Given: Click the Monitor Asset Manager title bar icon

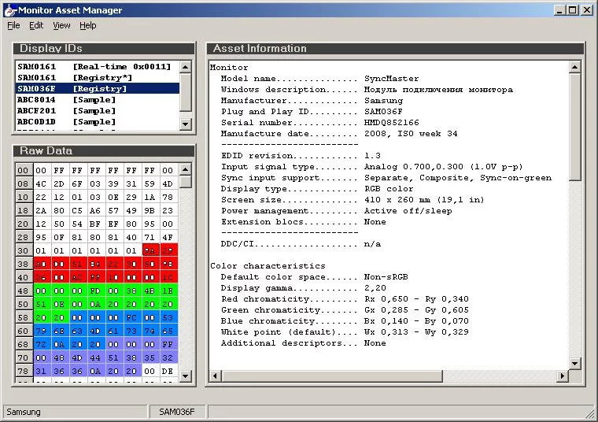Looking at the screenshot, I should click(9, 9).
